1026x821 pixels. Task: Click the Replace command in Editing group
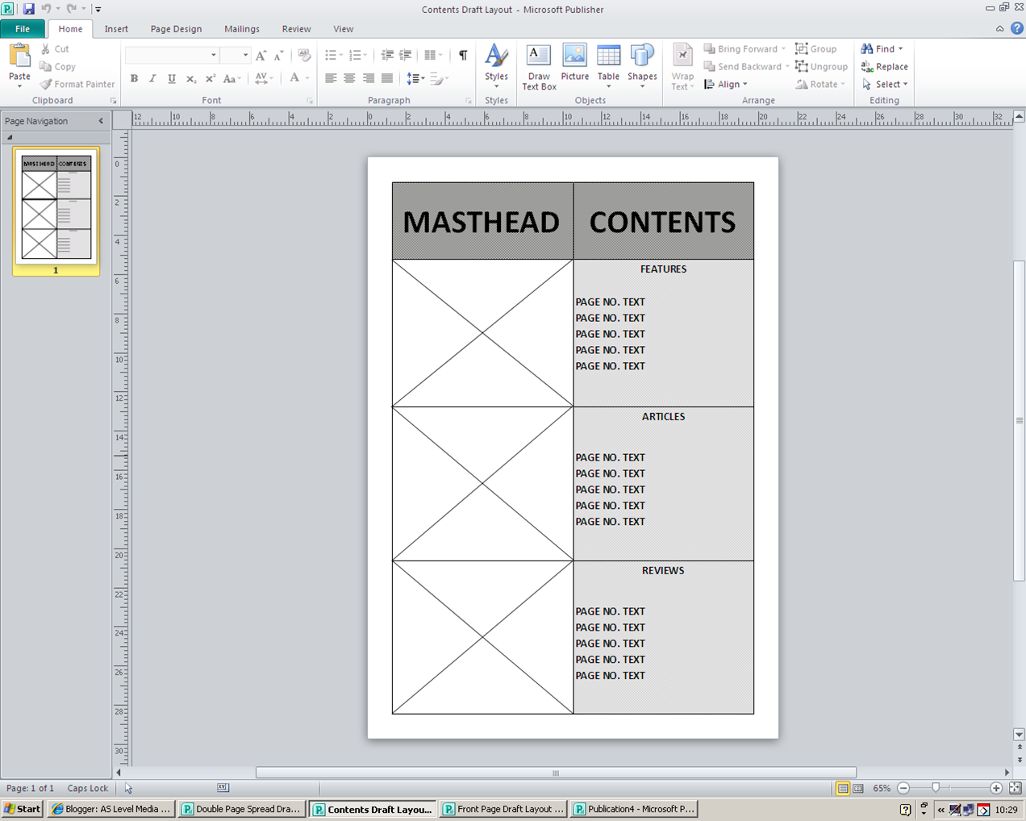[884, 66]
